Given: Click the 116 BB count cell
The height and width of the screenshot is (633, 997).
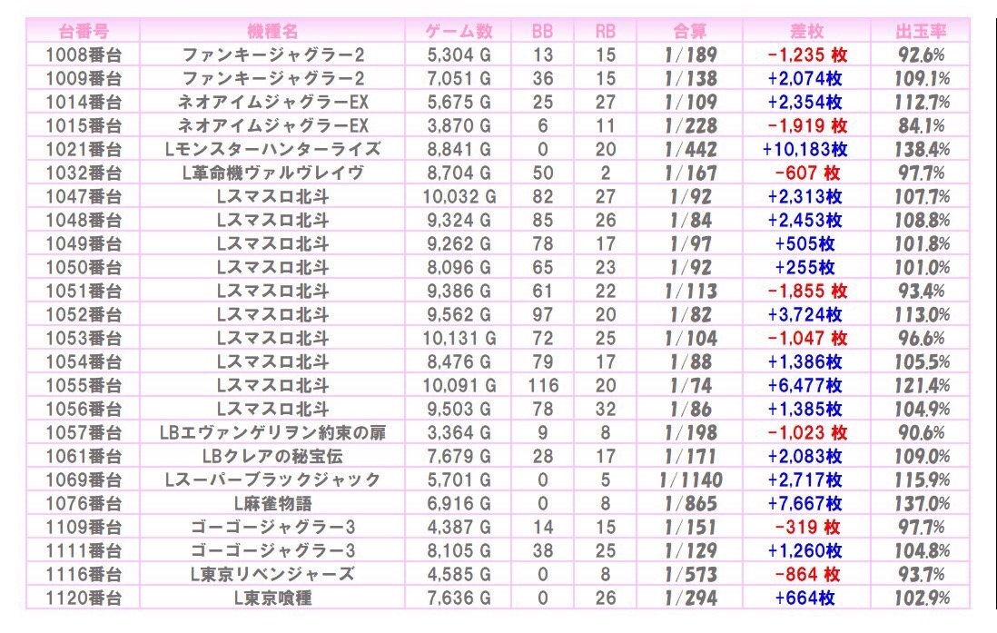Looking at the screenshot, I should click(542, 385).
